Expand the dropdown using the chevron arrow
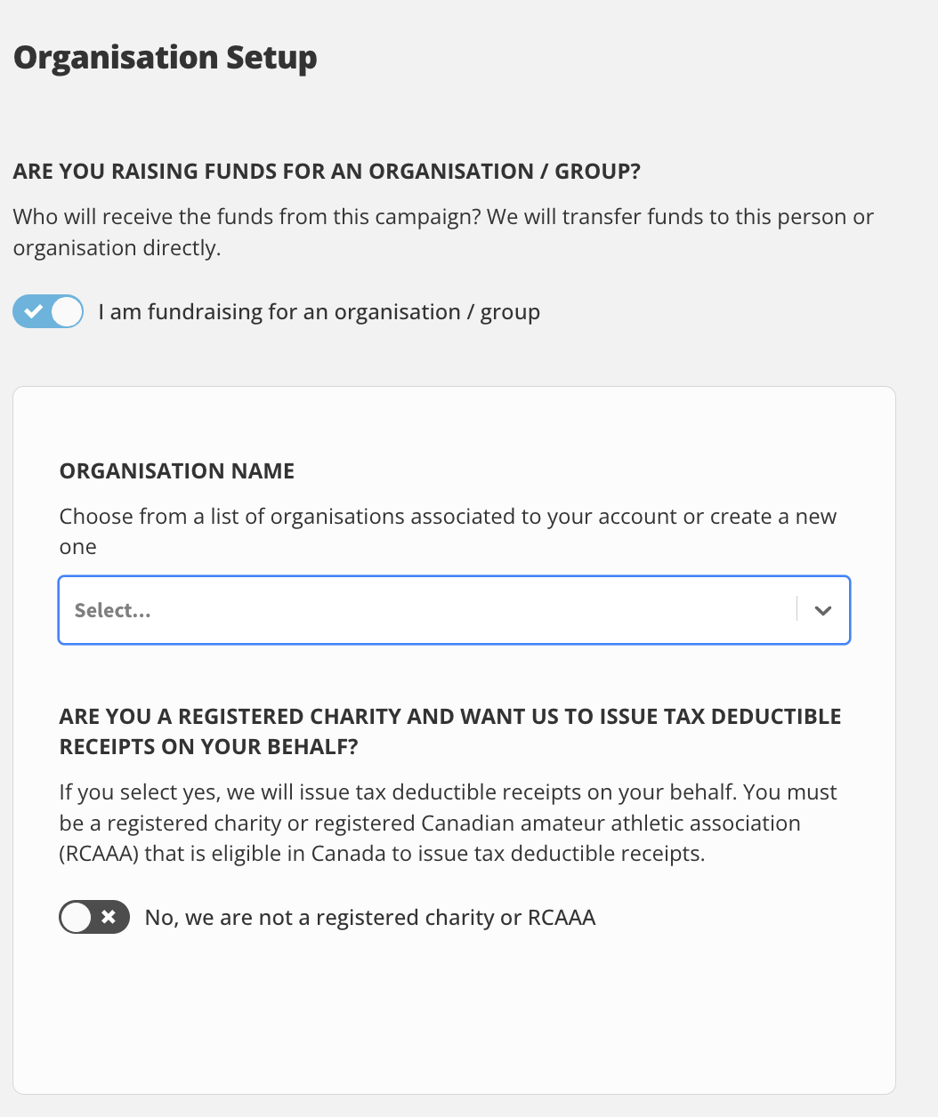Viewport: 938px width, 1117px height. [x=823, y=610]
